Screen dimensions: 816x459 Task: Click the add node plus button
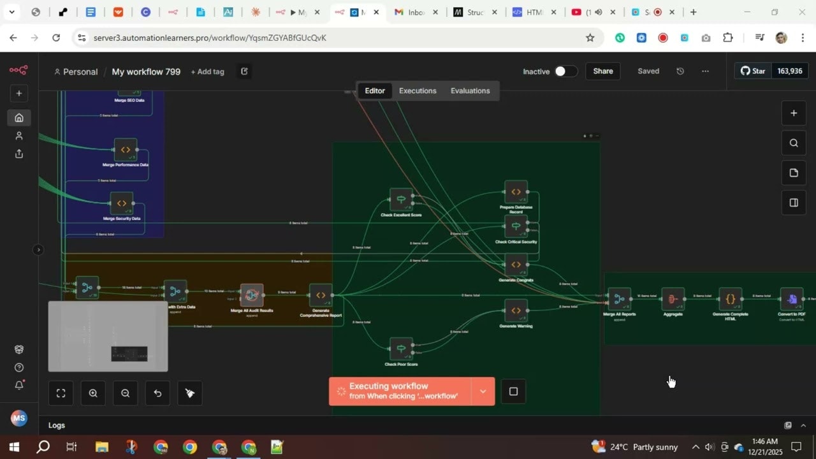coord(794,113)
